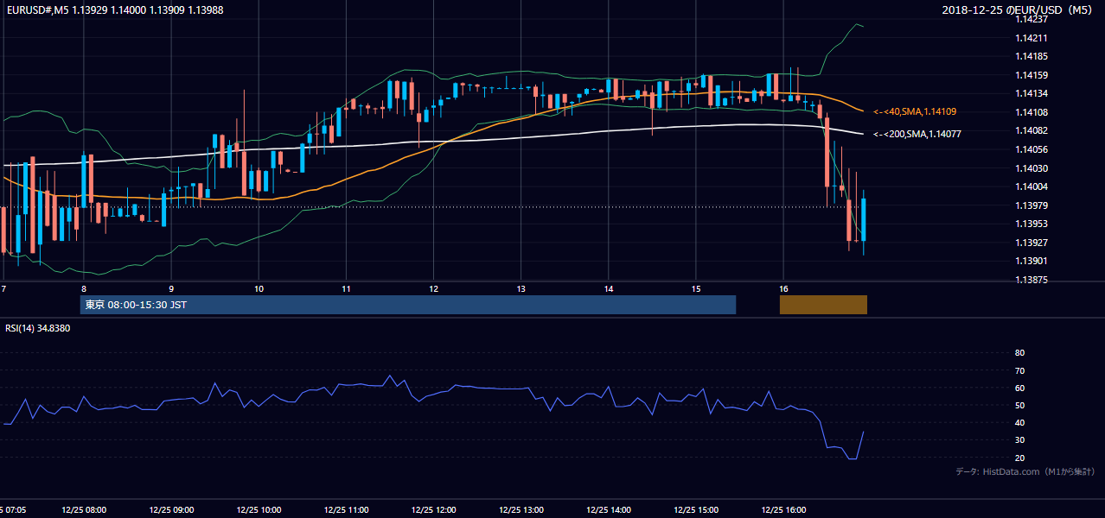Click hour marker '13' beneath the price chart
Viewport: 1105px width, 518px height.
click(521, 288)
